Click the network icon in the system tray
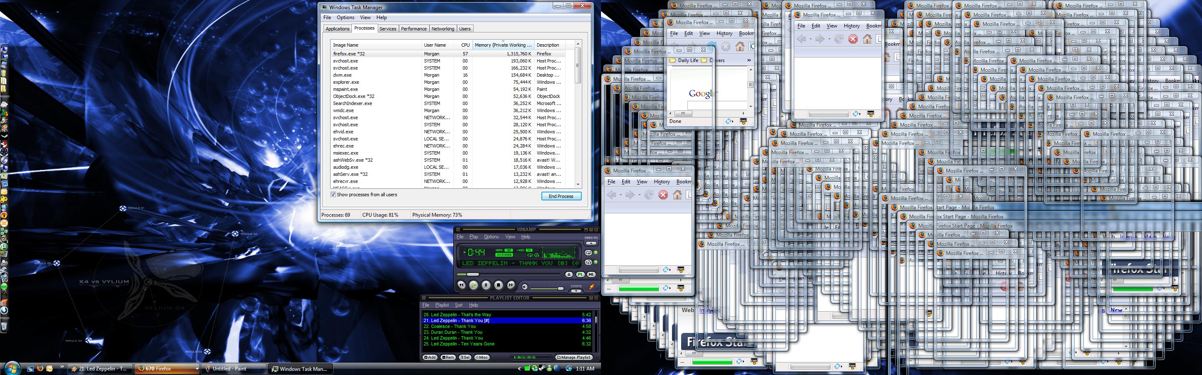Screen dimensions: 1202x375 point(569,368)
